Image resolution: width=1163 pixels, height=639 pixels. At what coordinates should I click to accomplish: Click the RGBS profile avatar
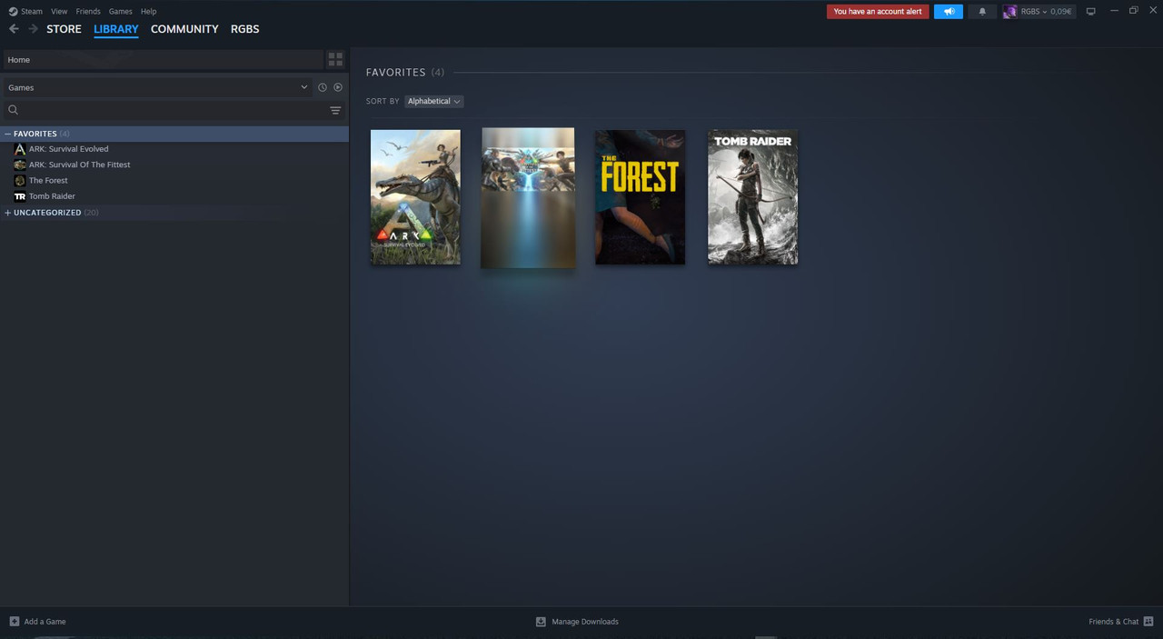pos(1009,12)
